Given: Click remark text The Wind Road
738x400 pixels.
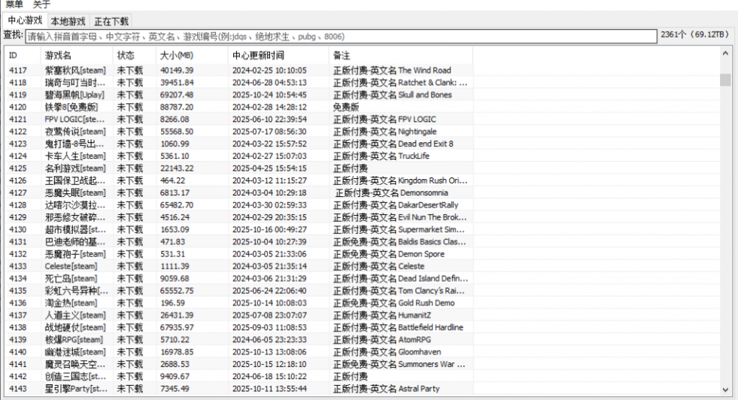Looking at the screenshot, I should click(424, 70).
